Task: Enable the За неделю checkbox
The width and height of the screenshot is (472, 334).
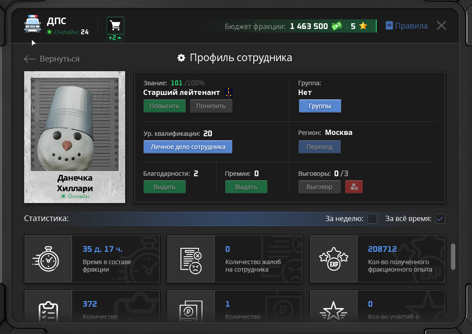Action: [x=372, y=219]
